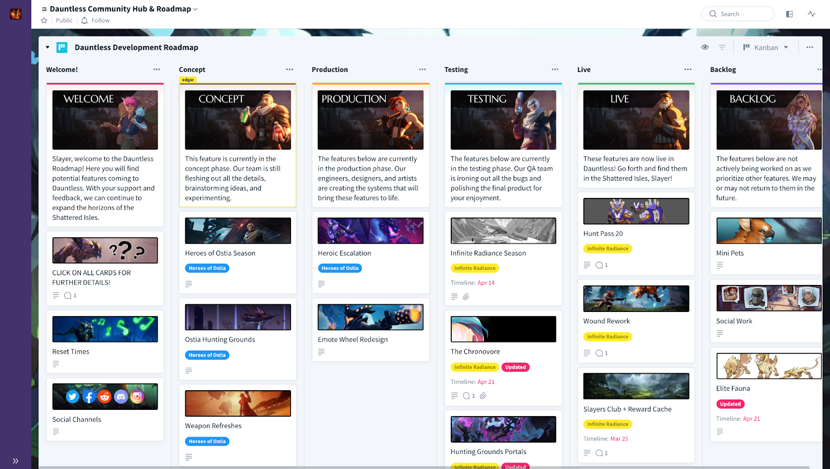The width and height of the screenshot is (830, 469).
Task: Open the PRODUCTION banner card image
Action: pos(371,120)
